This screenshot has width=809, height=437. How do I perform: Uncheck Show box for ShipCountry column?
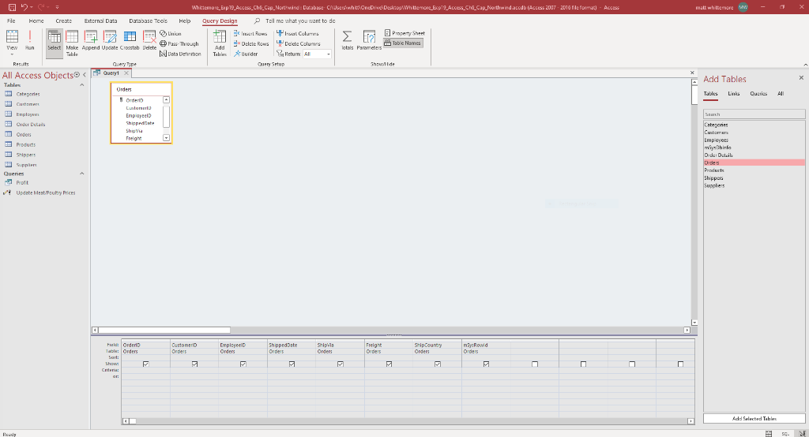pos(438,364)
